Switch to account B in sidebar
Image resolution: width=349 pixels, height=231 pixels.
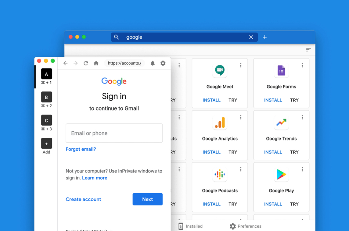[x=46, y=97]
